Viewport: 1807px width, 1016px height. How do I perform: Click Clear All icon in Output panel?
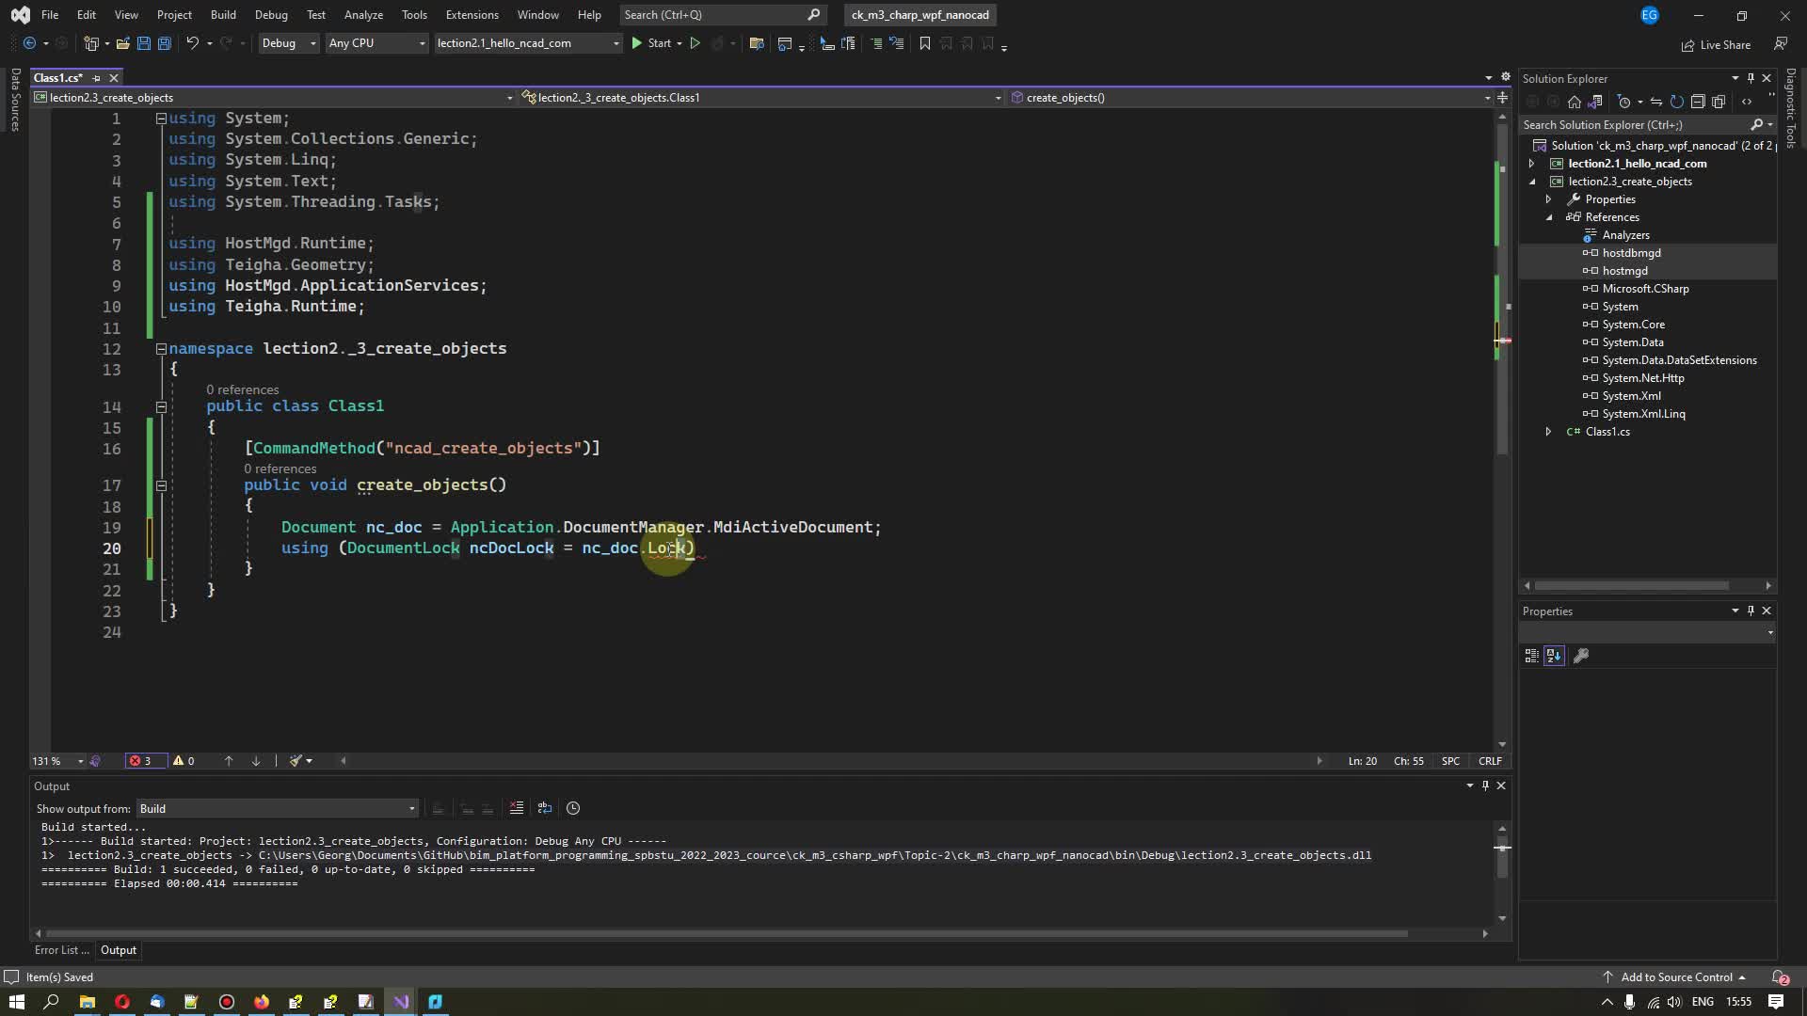(x=517, y=808)
